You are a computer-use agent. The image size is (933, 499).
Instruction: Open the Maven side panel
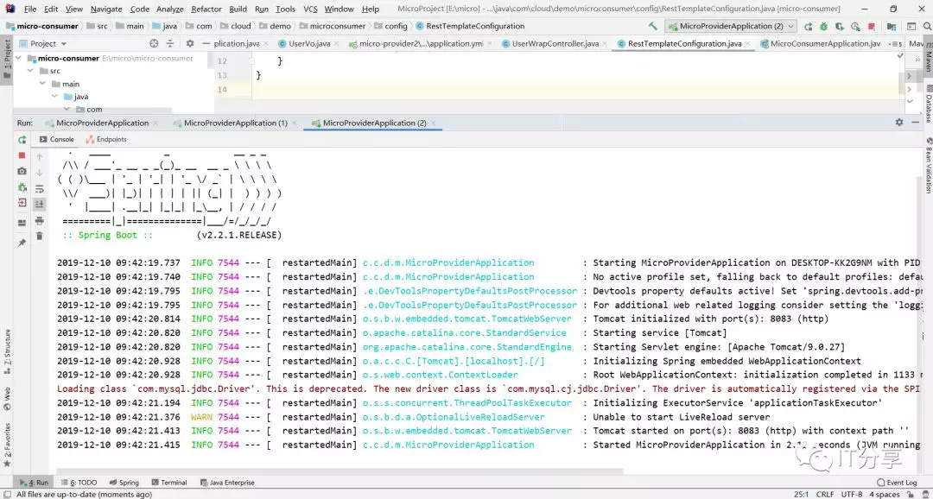(x=928, y=57)
